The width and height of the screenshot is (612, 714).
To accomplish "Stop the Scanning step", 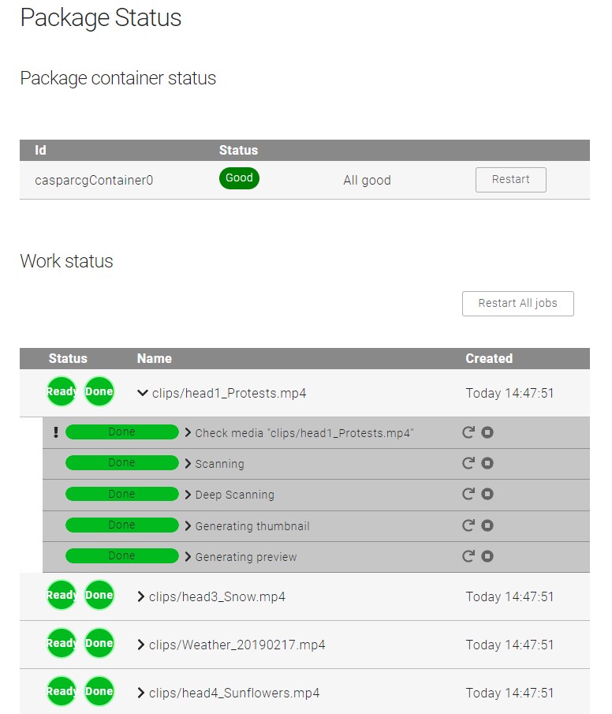I will coord(487,463).
